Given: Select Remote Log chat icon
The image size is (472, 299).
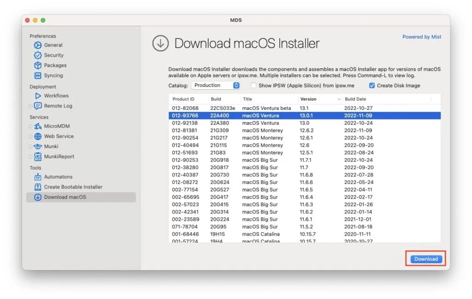Looking at the screenshot, I should 38,106.
